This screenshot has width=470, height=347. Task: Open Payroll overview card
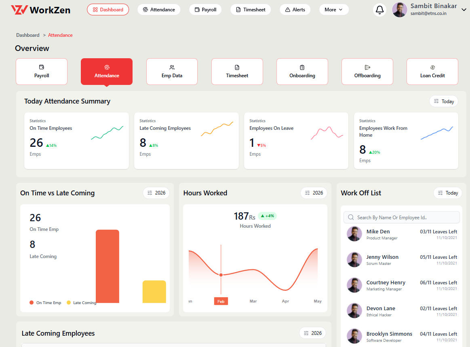click(x=42, y=72)
